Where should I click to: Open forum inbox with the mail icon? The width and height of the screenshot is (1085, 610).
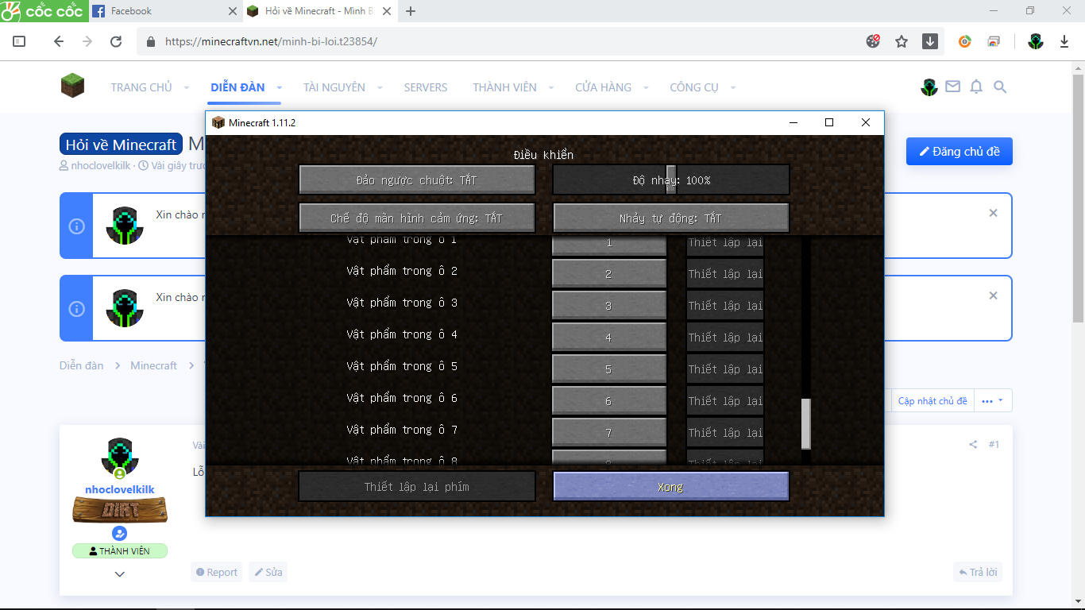coord(953,87)
